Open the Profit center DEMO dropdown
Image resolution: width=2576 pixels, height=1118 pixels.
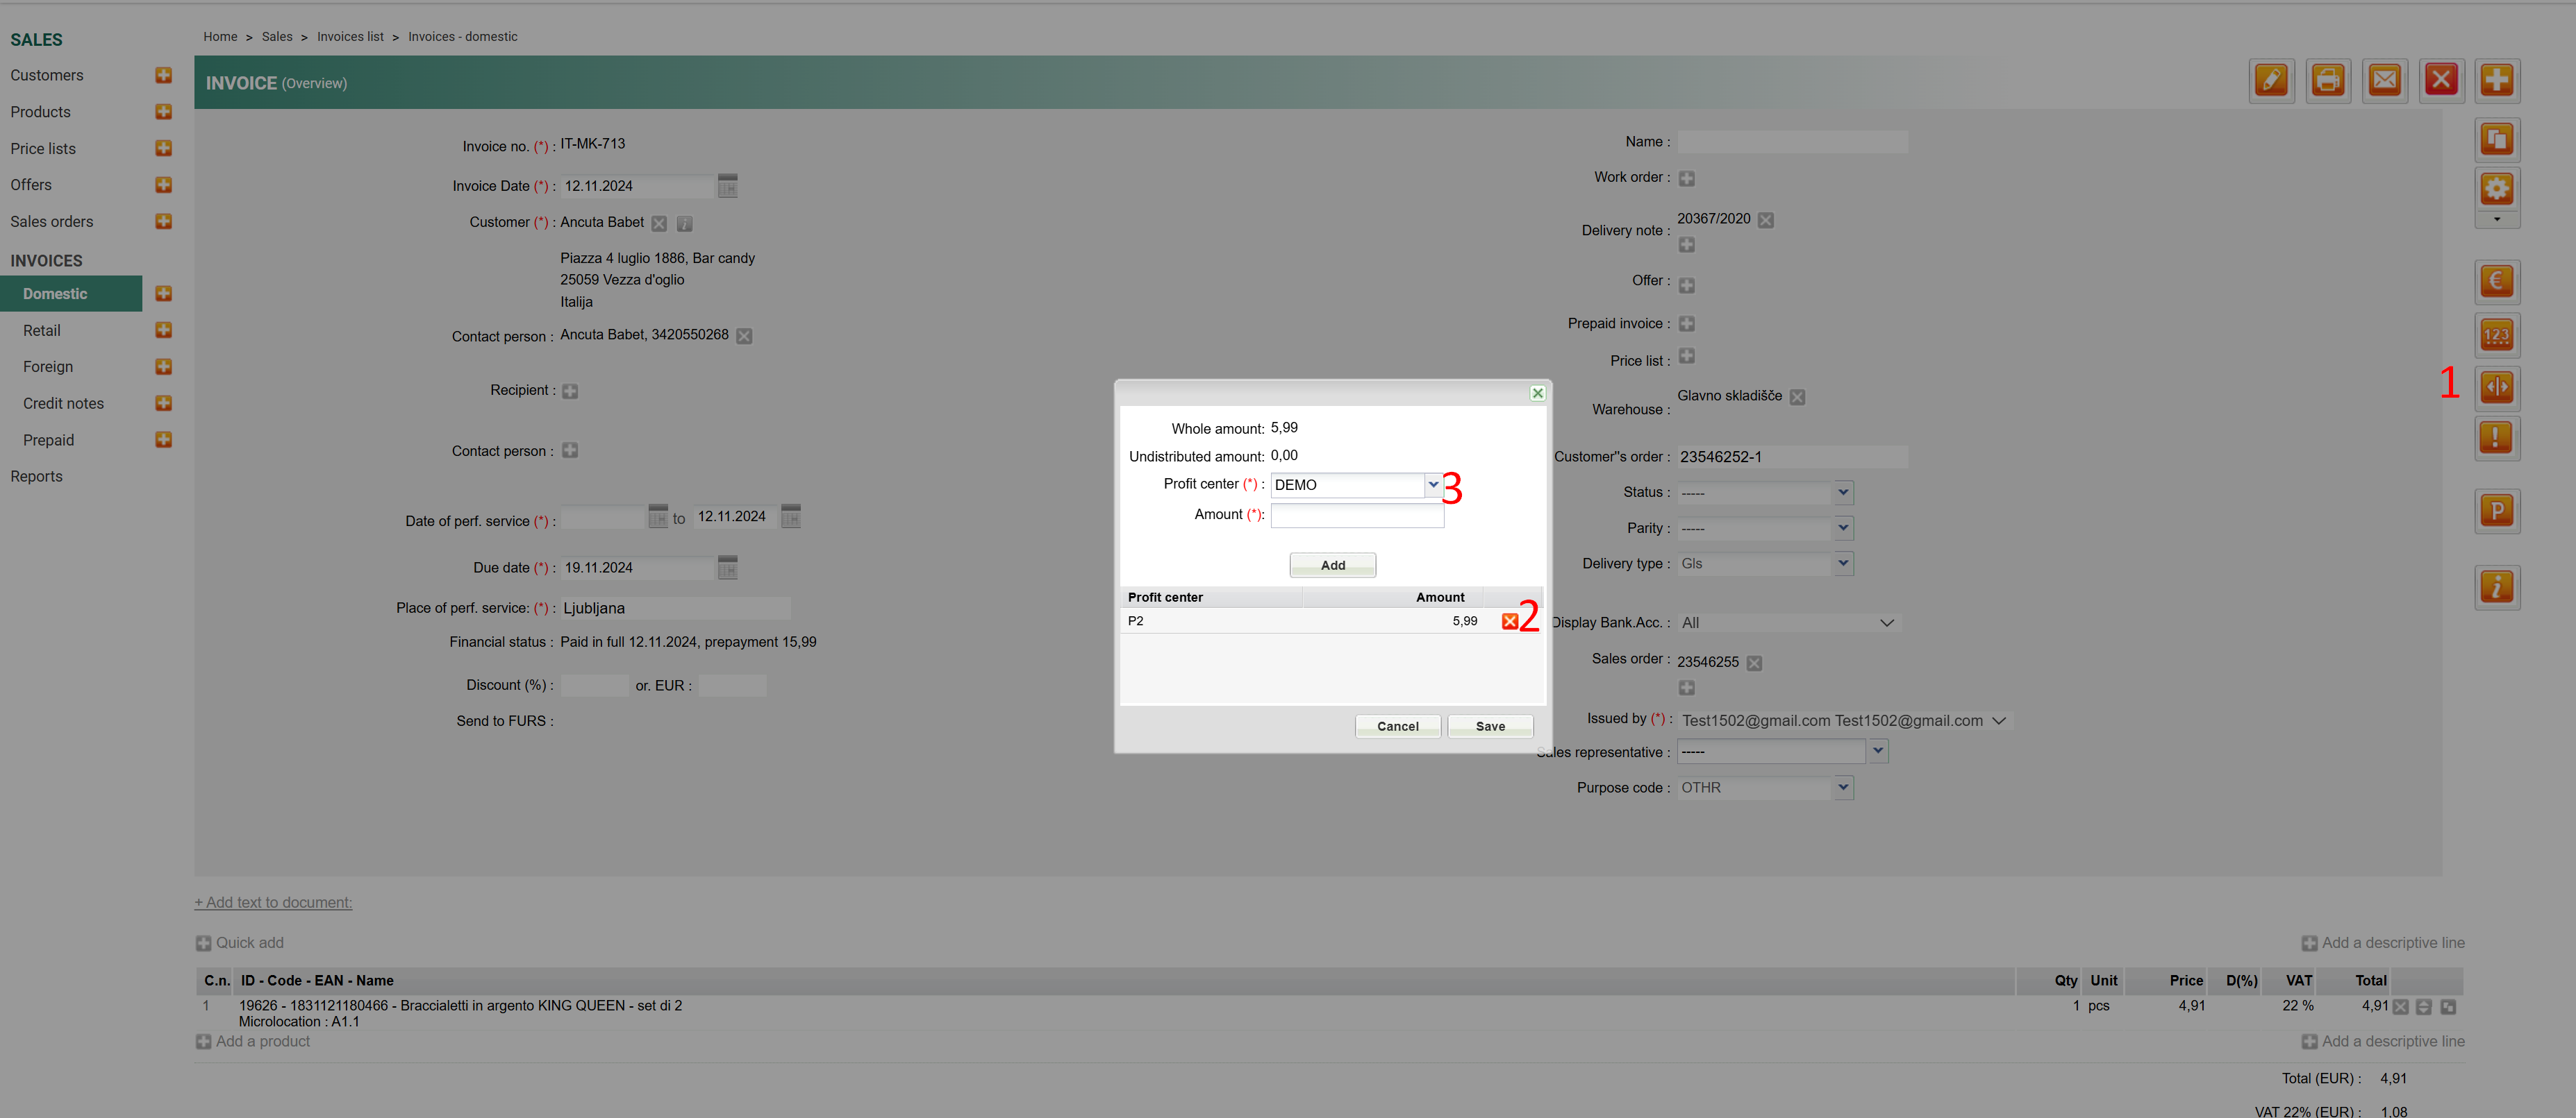(1432, 484)
